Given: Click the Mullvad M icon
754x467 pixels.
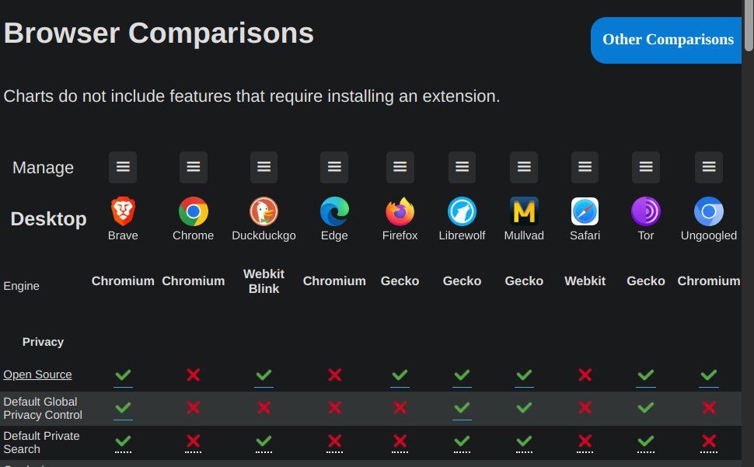Looking at the screenshot, I should [524, 211].
